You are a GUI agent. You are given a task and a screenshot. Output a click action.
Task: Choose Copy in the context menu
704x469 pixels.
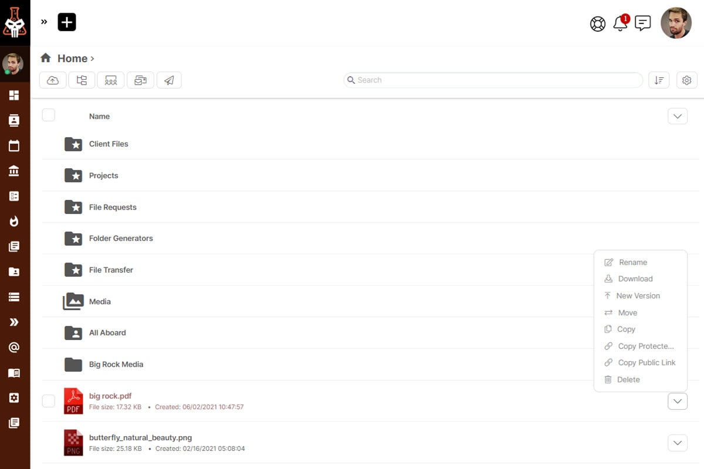[626, 329]
